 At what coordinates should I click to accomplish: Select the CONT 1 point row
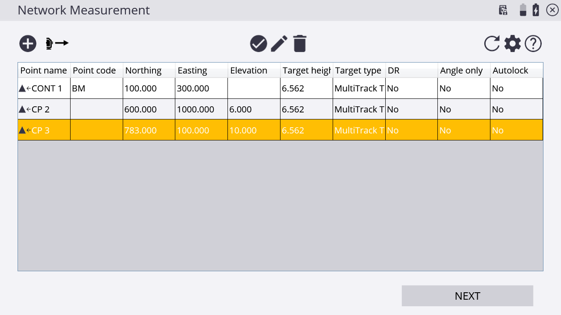[44, 88]
